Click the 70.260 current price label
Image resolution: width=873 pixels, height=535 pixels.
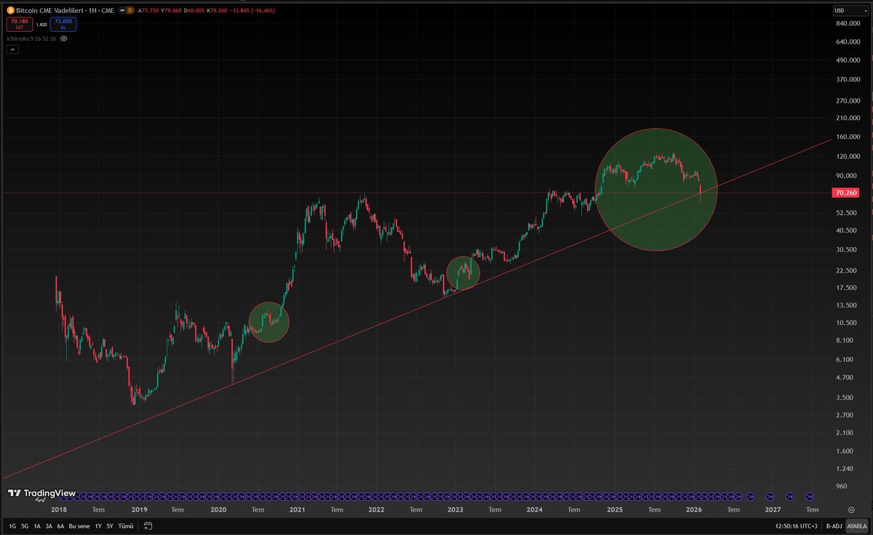[x=846, y=193]
